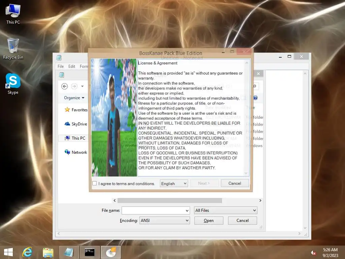Select Favorites in the navigation pane

tap(76, 110)
